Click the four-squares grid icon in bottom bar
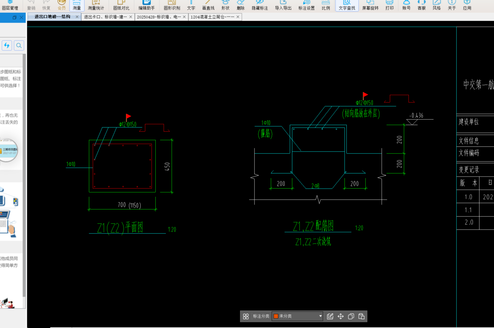Viewport: 494px width, 328px height. coord(246,316)
